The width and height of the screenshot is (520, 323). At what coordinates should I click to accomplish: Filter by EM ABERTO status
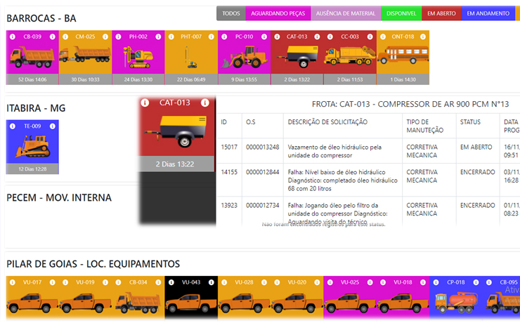tap(441, 13)
